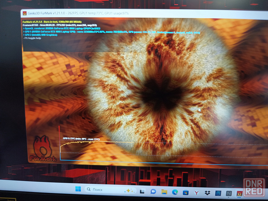Image resolution: width=268 pixels, height=201 pixels.
Task: Click the 'GPU 1: 73°C' temperature graph label
Action: click(81, 139)
